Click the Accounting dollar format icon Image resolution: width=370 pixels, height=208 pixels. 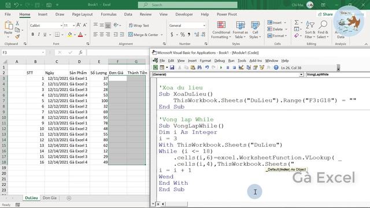click(172, 35)
